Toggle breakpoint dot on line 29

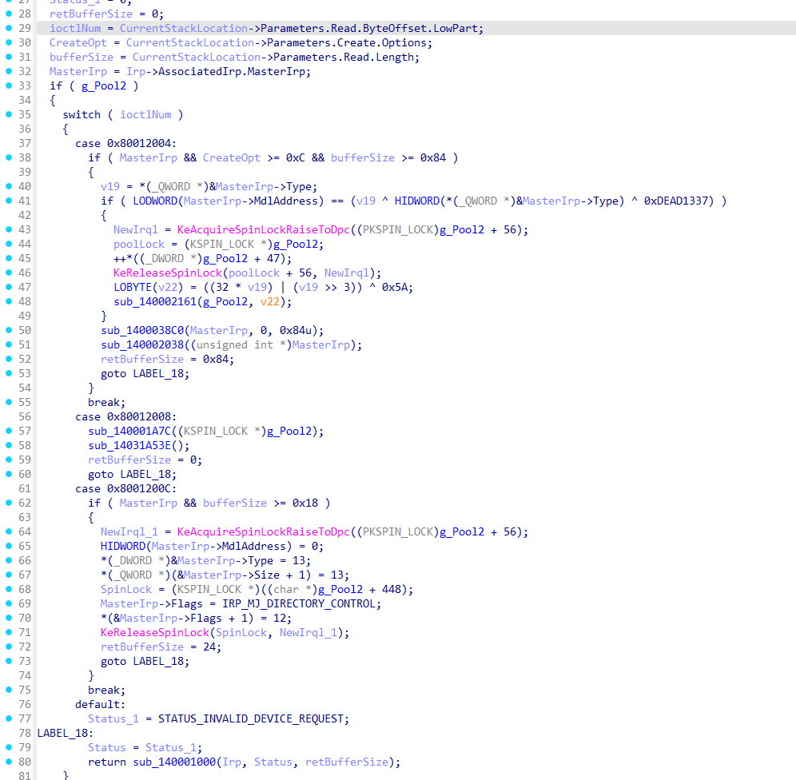[x=9, y=28]
